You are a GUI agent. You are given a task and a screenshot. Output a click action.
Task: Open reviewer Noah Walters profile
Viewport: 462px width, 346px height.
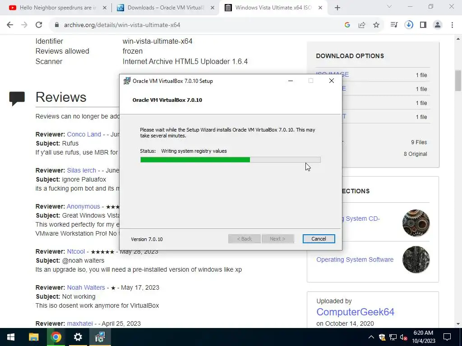point(86,287)
